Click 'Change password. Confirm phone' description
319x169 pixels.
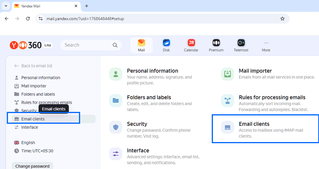click(159, 133)
